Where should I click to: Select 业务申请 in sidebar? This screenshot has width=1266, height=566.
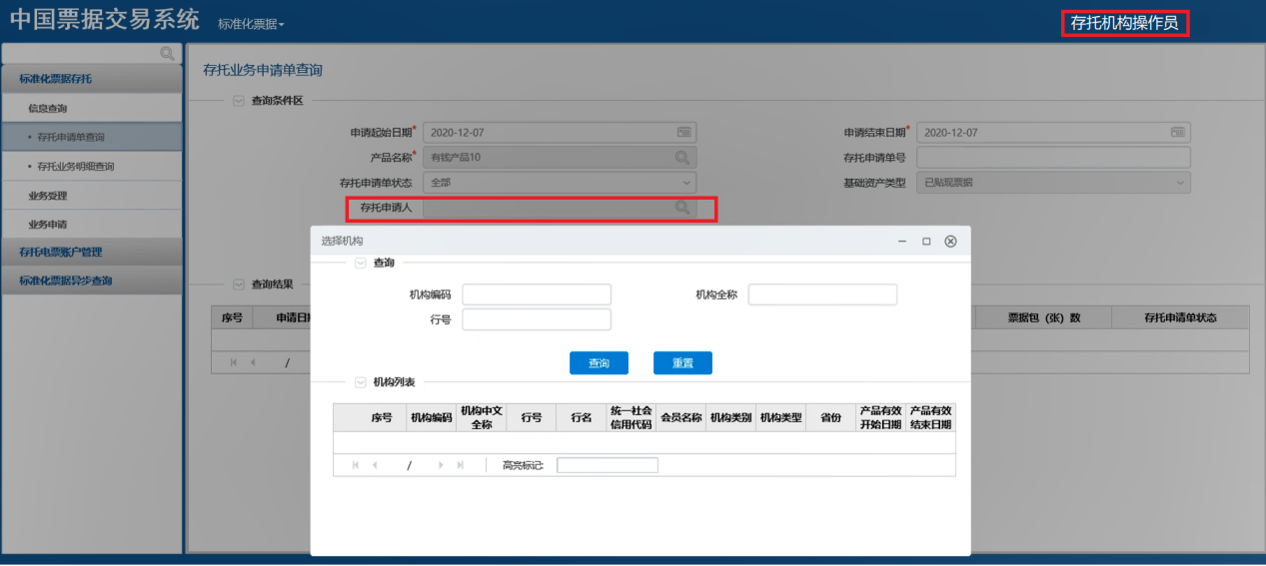[92, 225]
